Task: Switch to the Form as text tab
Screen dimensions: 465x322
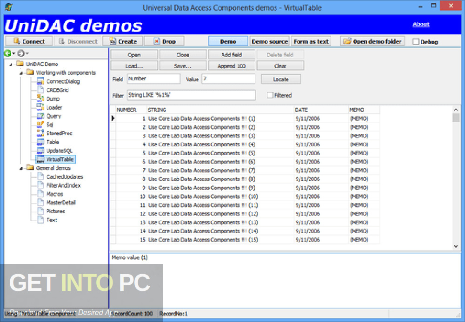Action: click(311, 41)
